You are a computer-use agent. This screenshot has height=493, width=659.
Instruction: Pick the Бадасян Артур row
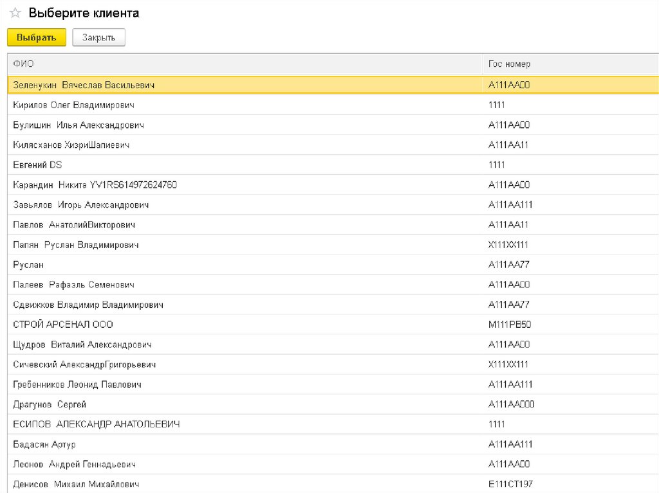(44, 444)
